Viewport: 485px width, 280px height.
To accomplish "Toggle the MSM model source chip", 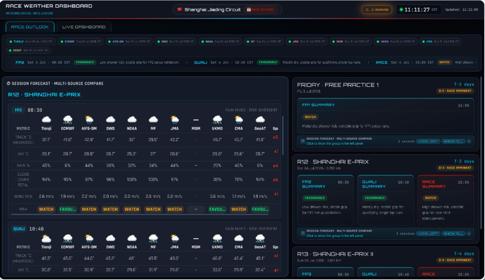I will (350, 41).
